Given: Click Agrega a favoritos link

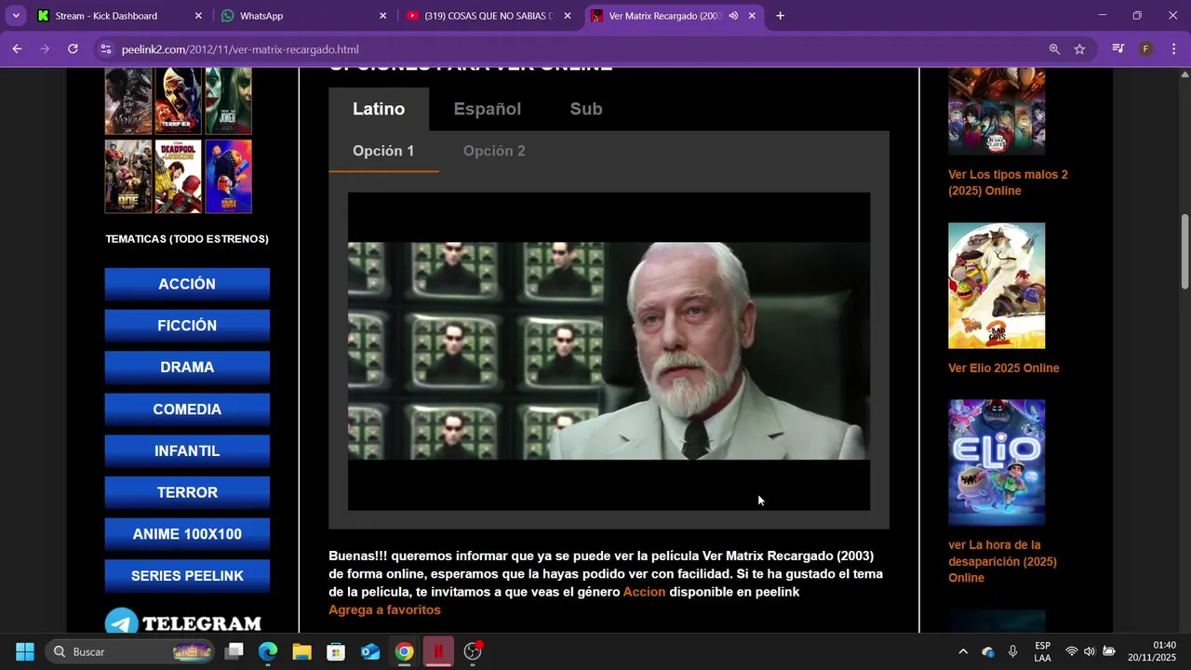Looking at the screenshot, I should click(384, 610).
